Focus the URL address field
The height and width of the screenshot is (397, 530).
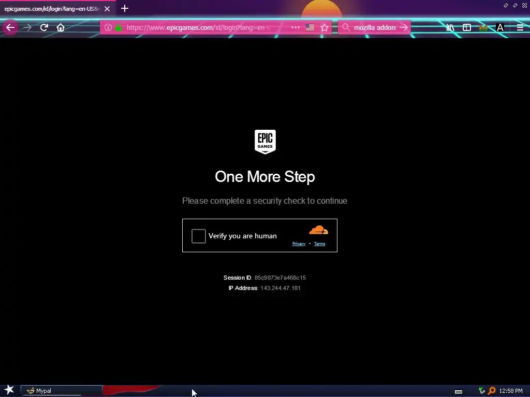199,28
